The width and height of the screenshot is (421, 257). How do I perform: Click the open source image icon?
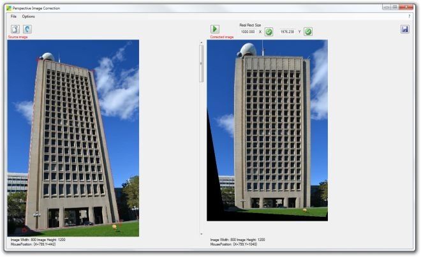pos(15,29)
